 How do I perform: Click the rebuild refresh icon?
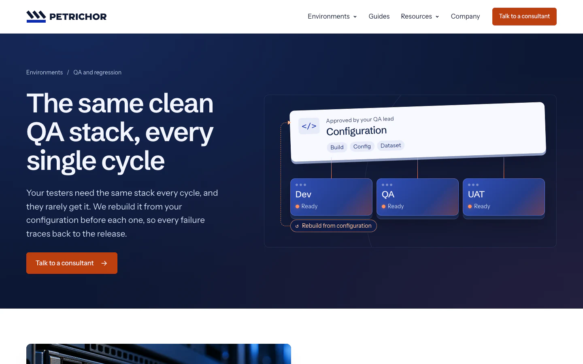pyautogui.click(x=297, y=226)
